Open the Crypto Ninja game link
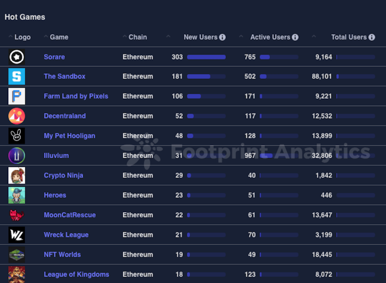386x283 pixels. (63, 175)
